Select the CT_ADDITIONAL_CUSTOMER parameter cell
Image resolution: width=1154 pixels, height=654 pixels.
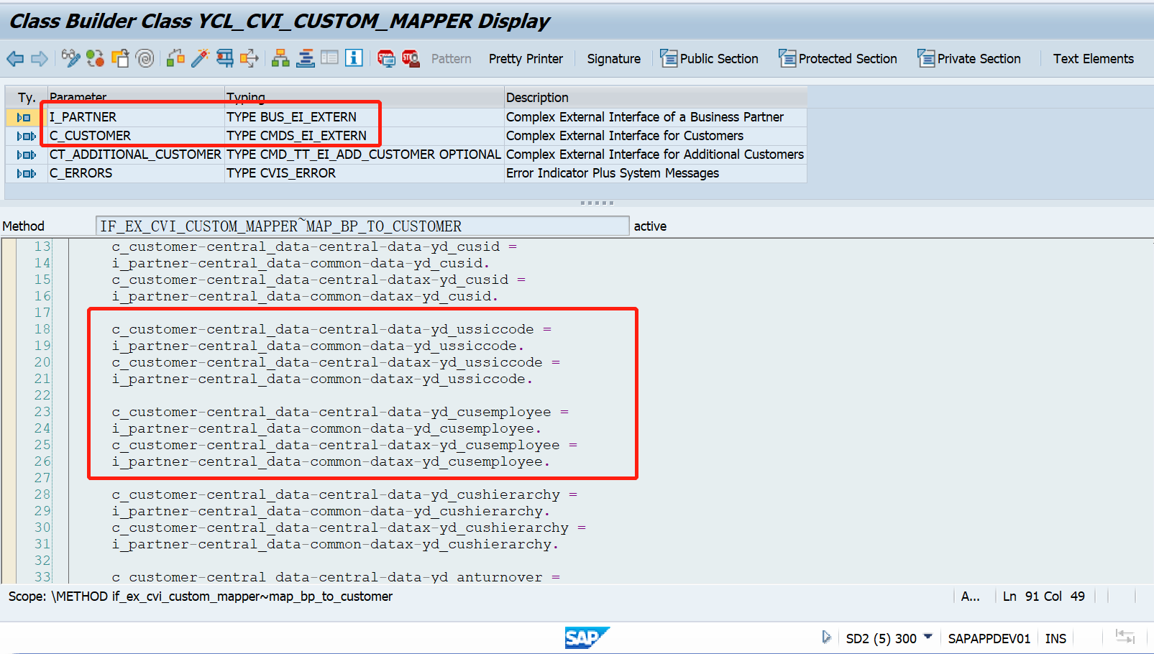point(136,155)
